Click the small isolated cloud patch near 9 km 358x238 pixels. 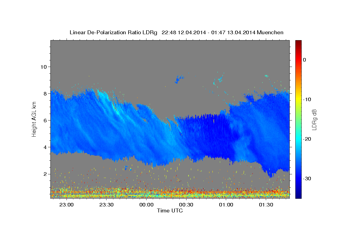(179, 79)
